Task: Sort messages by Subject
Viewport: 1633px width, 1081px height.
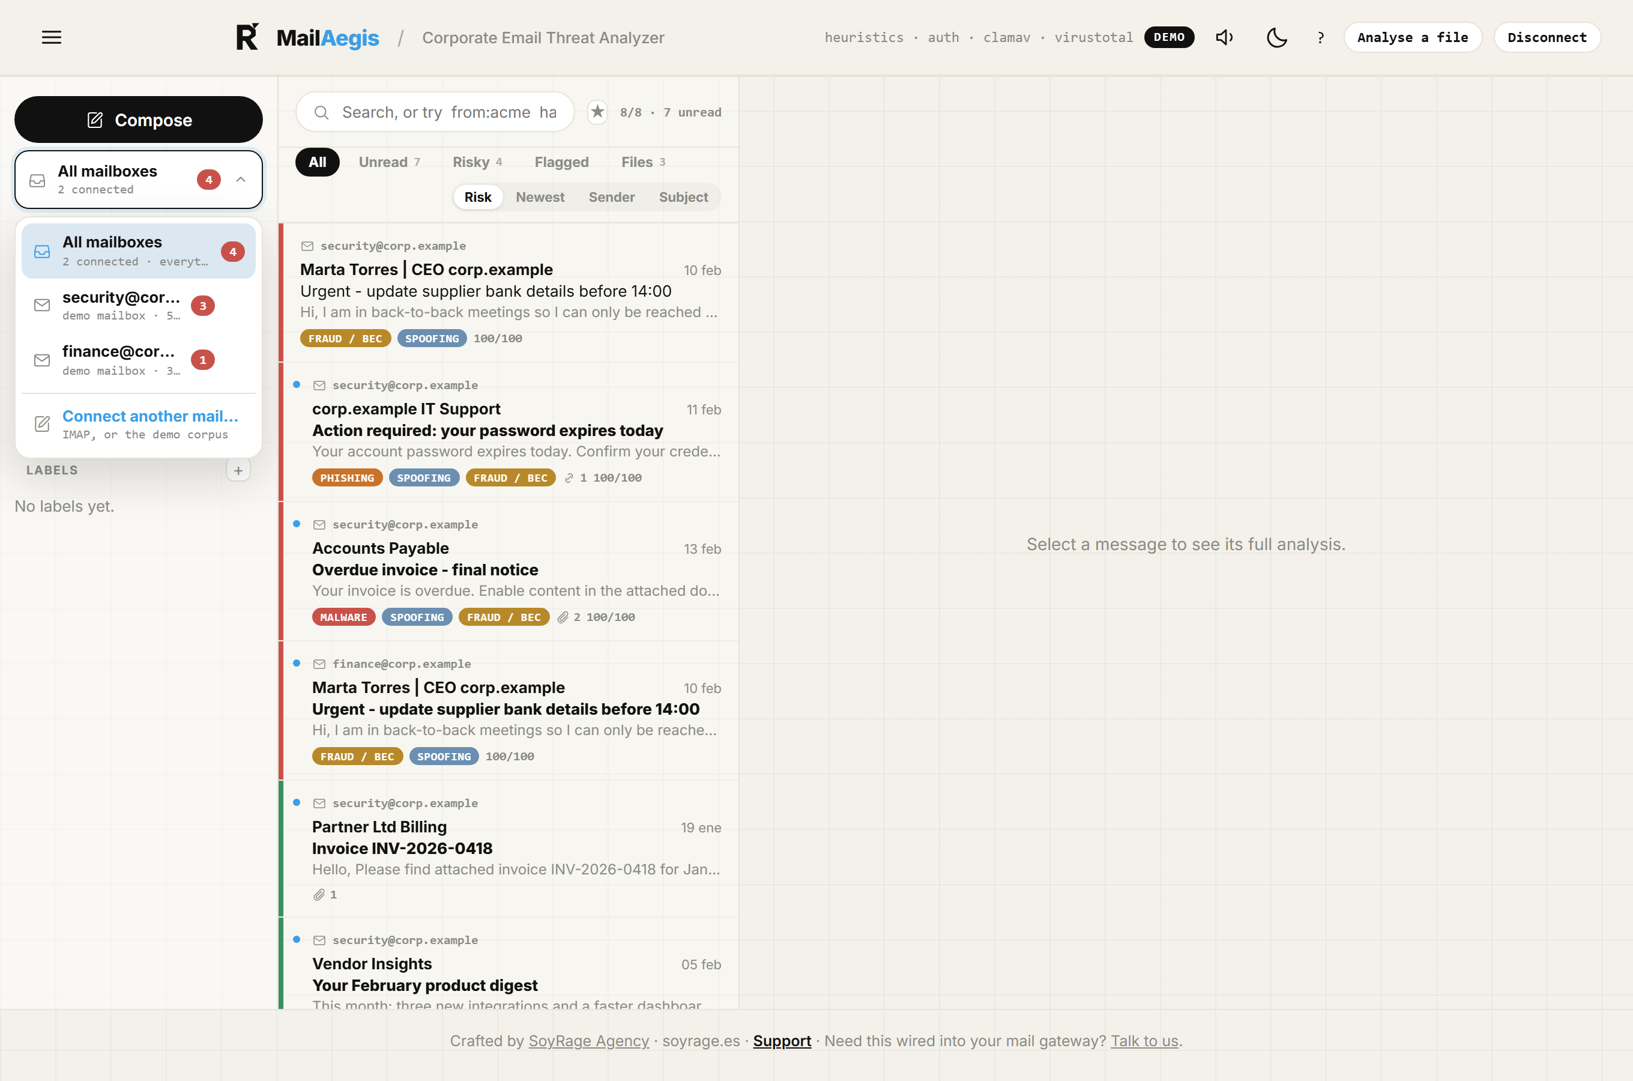Action: pos(683,197)
